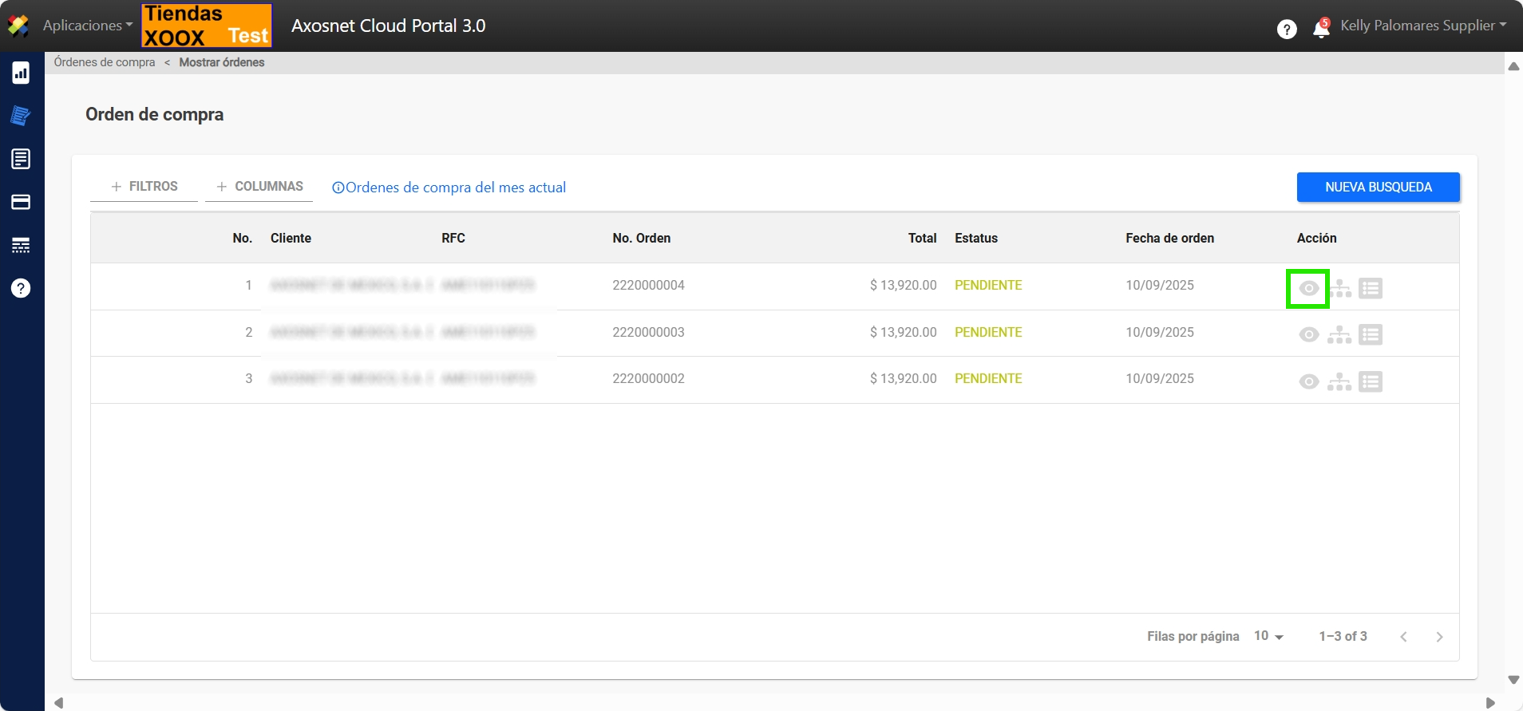Click the NUEVA BUSQUEDA button
Image resolution: width=1523 pixels, height=711 pixels.
coord(1378,188)
